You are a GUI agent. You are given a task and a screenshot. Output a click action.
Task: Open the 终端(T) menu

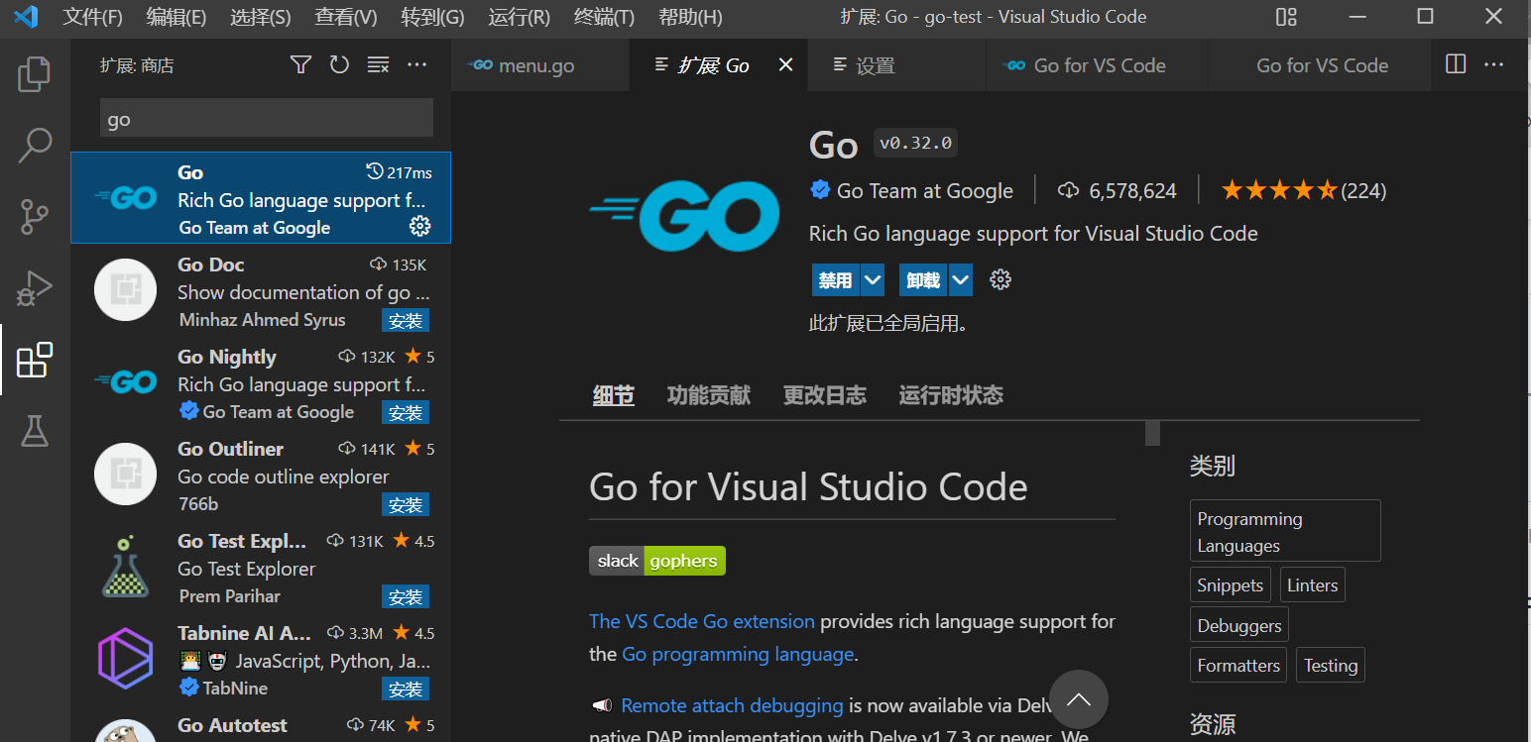(604, 17)
